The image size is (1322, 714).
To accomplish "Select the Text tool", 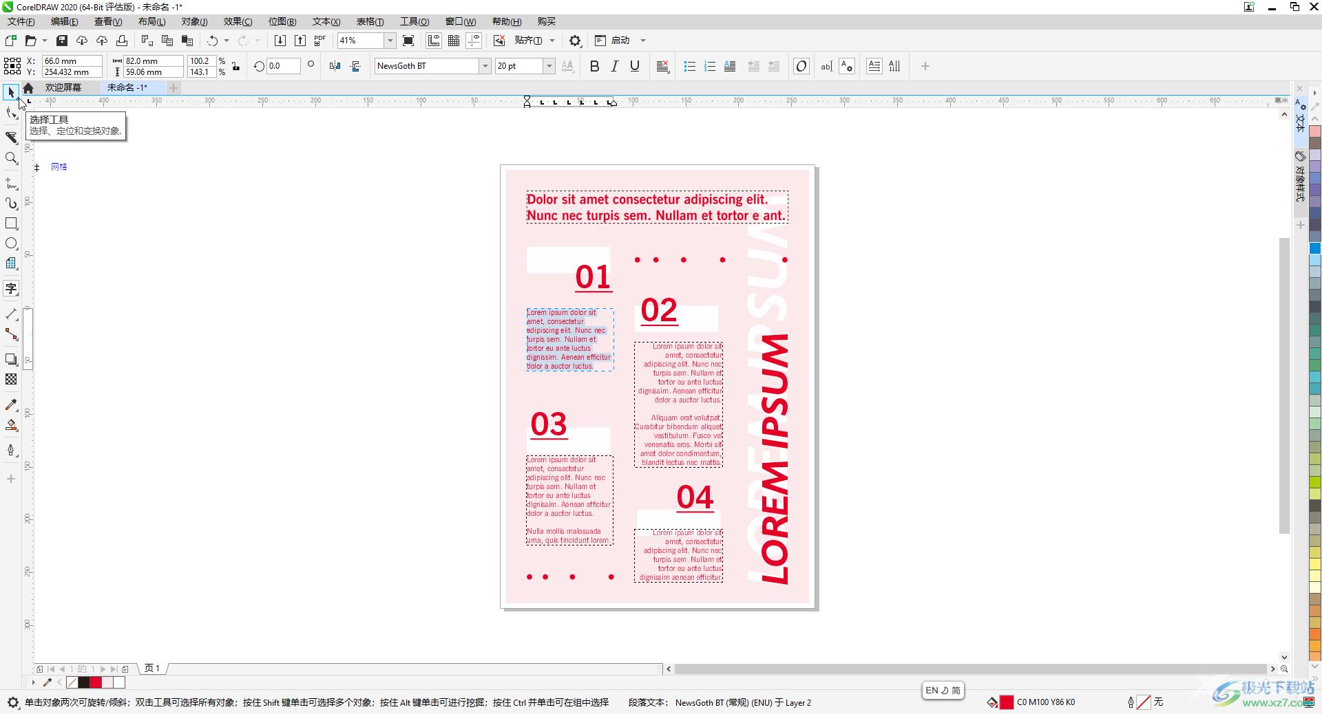I will pyautogui.click(x=11, y=288).
